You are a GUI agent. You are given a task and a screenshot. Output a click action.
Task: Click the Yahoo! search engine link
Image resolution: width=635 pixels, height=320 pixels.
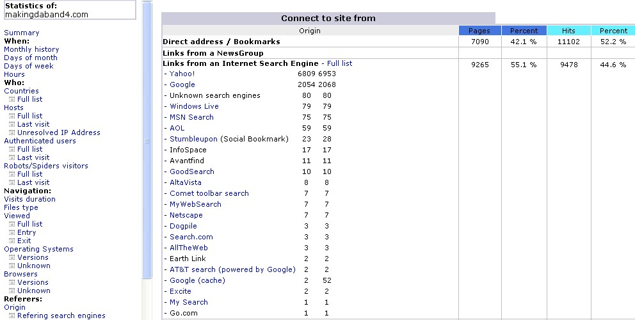(x=182, y=74)
